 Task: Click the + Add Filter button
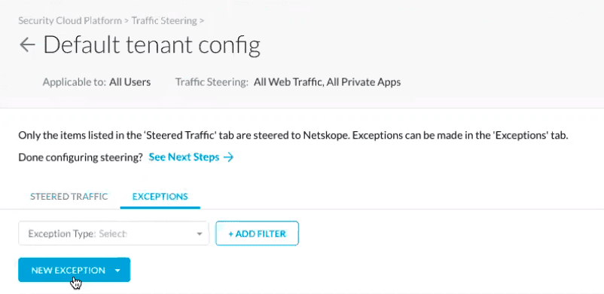(257, 234)
